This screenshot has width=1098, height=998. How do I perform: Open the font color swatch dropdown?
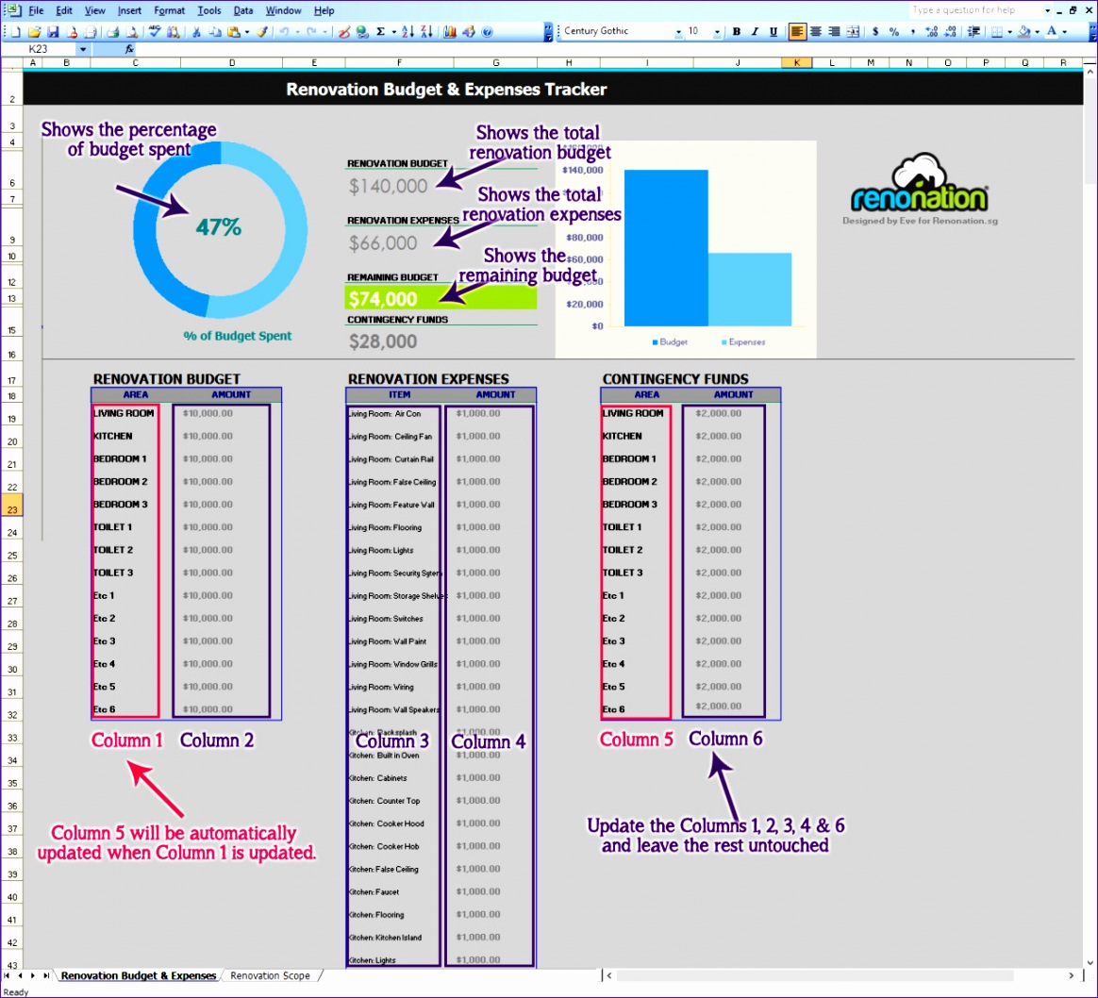click(x=1067, y=31)
